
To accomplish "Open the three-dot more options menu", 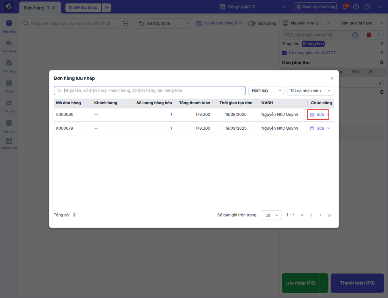I will click(x=379, y=35).
